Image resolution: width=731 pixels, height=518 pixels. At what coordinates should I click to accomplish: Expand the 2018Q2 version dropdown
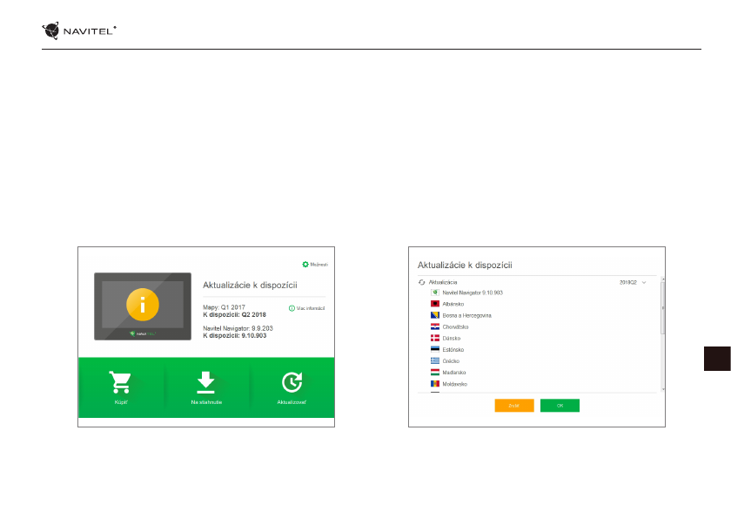(644, 283)
